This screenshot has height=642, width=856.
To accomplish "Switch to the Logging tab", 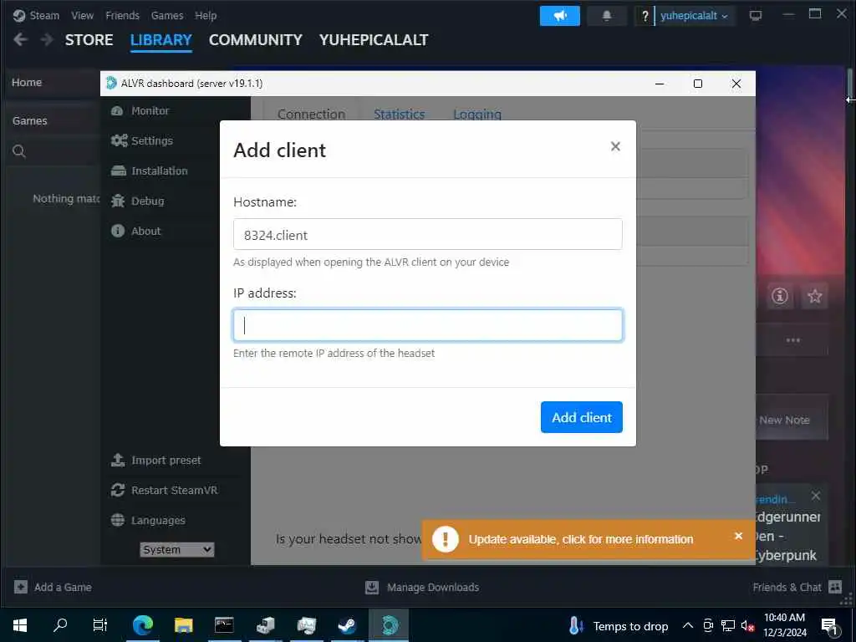I will pyautogui.click(x=477, y=114).
